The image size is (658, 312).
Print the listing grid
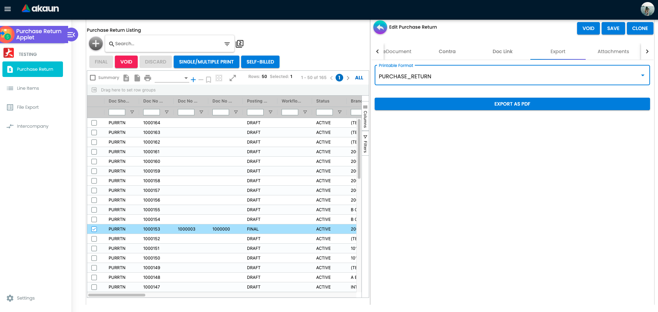tap(148, 78)
